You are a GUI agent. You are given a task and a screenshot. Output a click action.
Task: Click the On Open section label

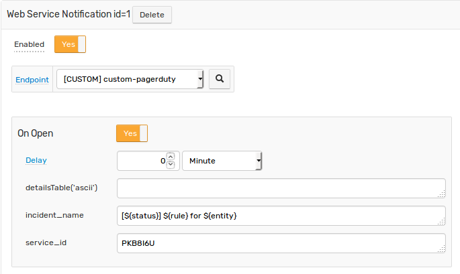tap(36, 133)
